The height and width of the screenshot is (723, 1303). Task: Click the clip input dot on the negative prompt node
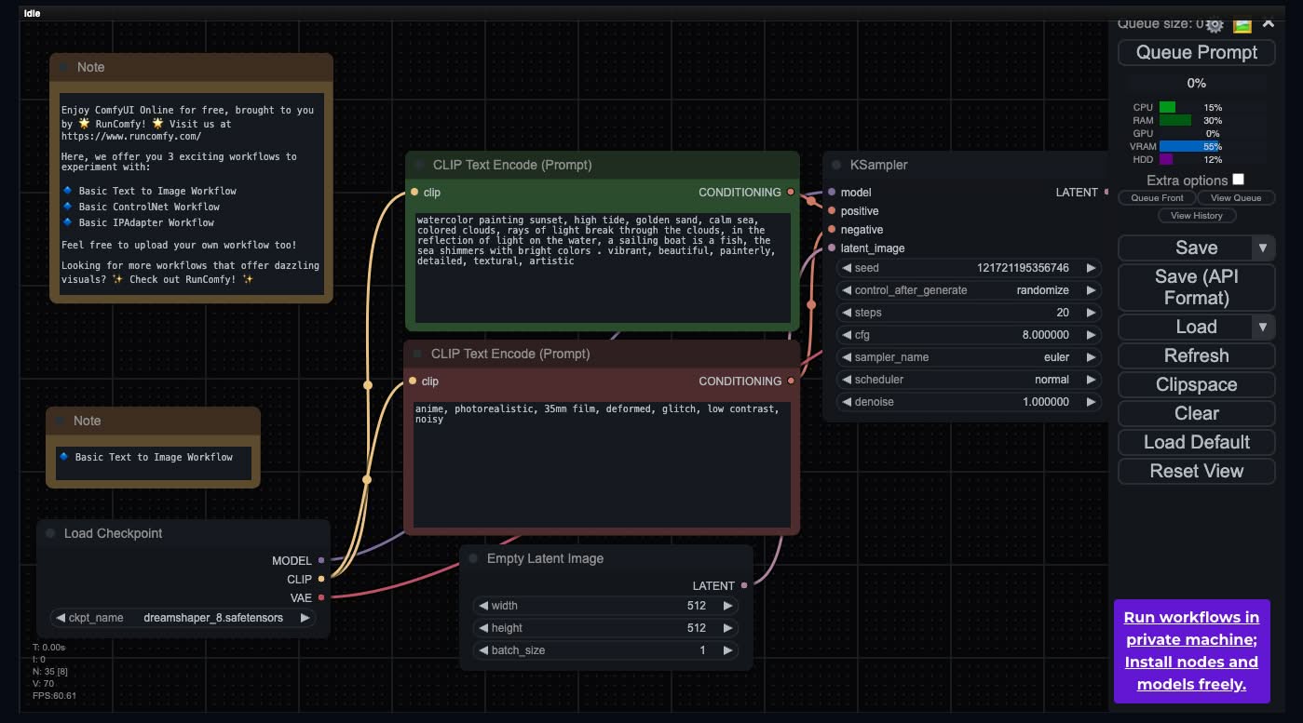413,381
